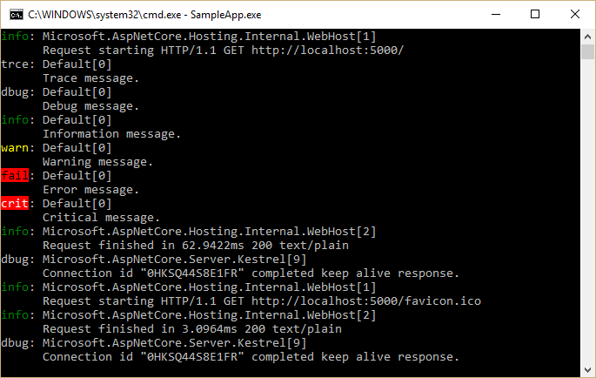Image resolution: width=596 pixels, height=378 pixels.
Task: Minimize the SampleApp.exe console window
Action: 495,14
